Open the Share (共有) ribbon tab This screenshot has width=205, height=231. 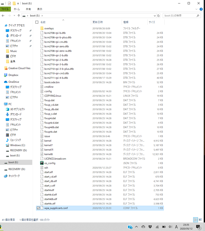click(29, 9)
